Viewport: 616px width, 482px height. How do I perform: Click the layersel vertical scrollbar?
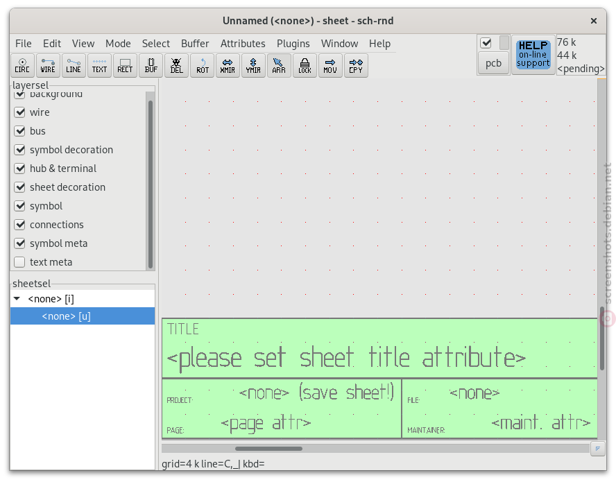[150, 184]
